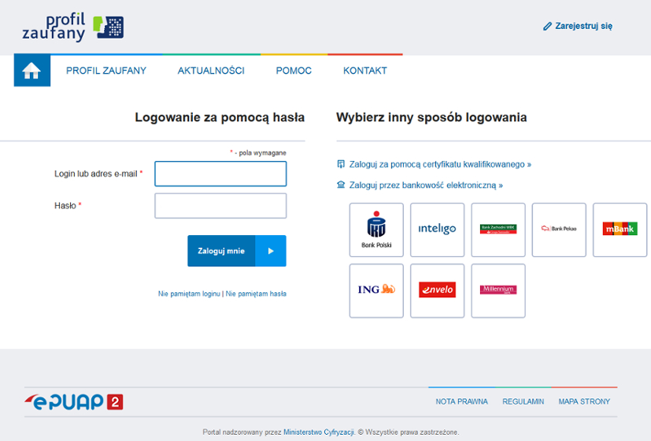The width and height of the screenshot is (651, 441).
Task: Choose the Inteligo bank tile
Action: coord(437,230)
